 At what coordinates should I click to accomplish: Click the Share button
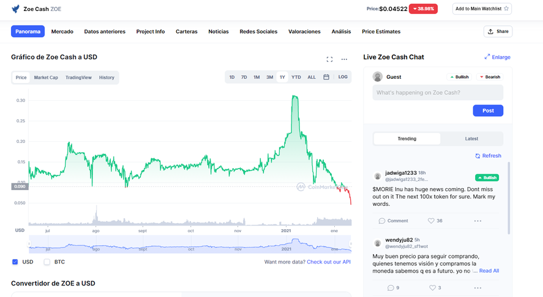point(498,31)
